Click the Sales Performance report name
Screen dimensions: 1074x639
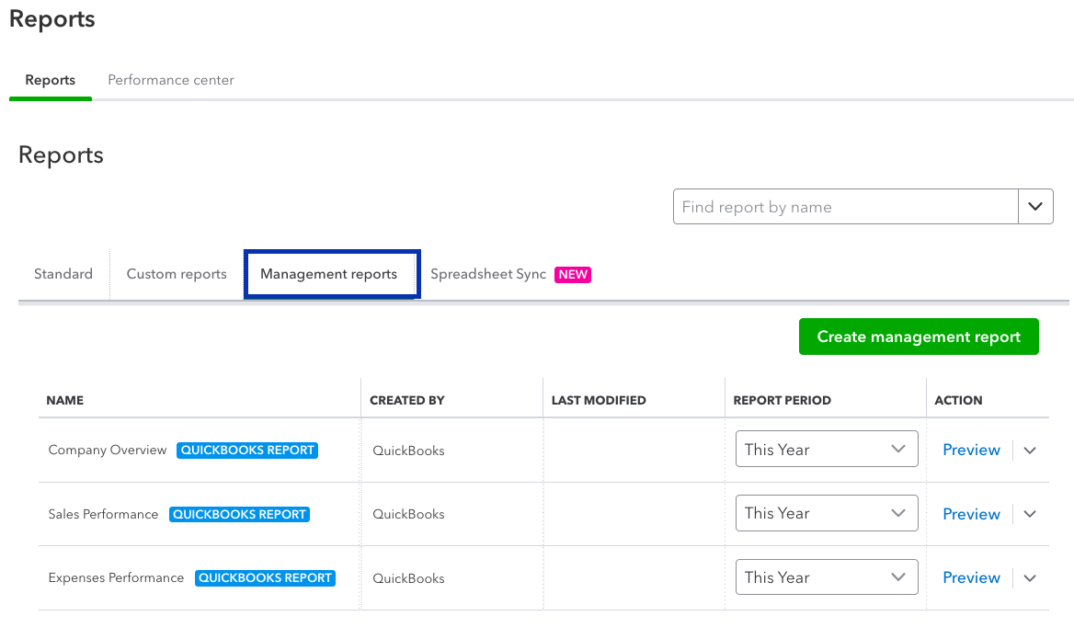[x=103, y=514]
